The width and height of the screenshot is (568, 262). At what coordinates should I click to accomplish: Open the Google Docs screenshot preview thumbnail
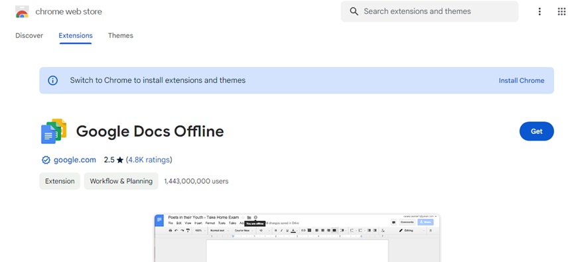click(297, 237)
